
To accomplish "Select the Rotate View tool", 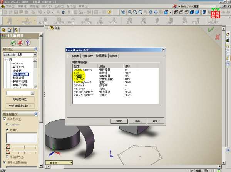I will pyautogui.click(x=151, y=12).
